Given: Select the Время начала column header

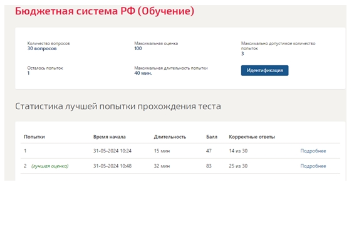Looking at the screenshot, I should (x=109, y=137).
